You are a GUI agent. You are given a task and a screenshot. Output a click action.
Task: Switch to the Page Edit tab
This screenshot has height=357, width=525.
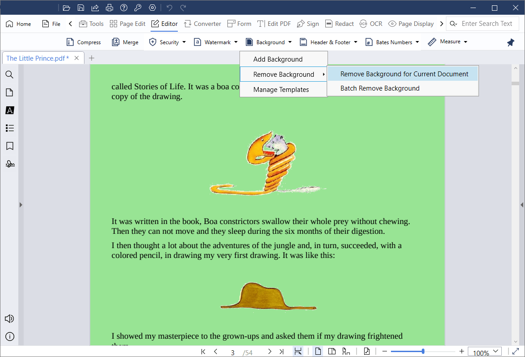[x=128, y=24]
